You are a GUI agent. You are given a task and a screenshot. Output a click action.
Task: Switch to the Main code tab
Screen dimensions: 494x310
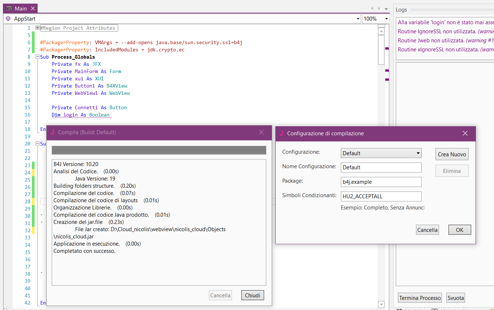pyautogui.click(x=21, y=8)
